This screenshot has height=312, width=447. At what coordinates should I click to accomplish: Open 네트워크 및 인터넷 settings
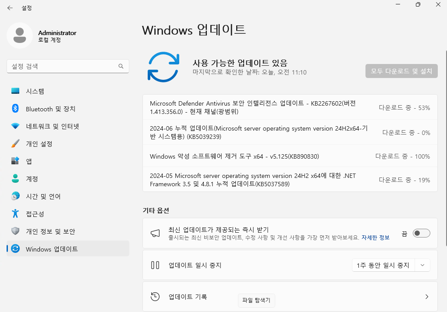point(68,126)
